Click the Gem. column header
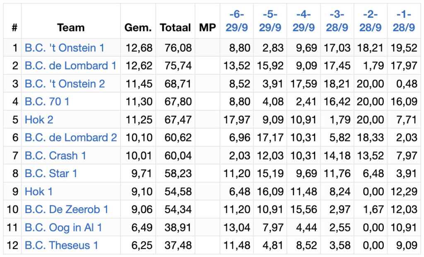 click(x=138, y=28)
